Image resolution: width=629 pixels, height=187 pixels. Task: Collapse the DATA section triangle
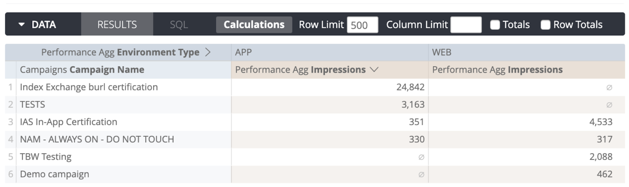pos(22,25)
